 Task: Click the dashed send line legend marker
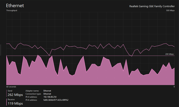6,93
